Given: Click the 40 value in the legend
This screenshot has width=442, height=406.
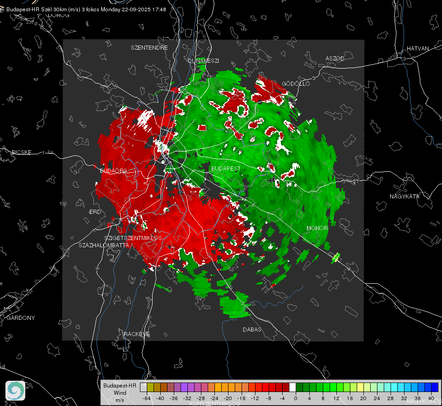Looking at the screenshot, I should 431,398.
